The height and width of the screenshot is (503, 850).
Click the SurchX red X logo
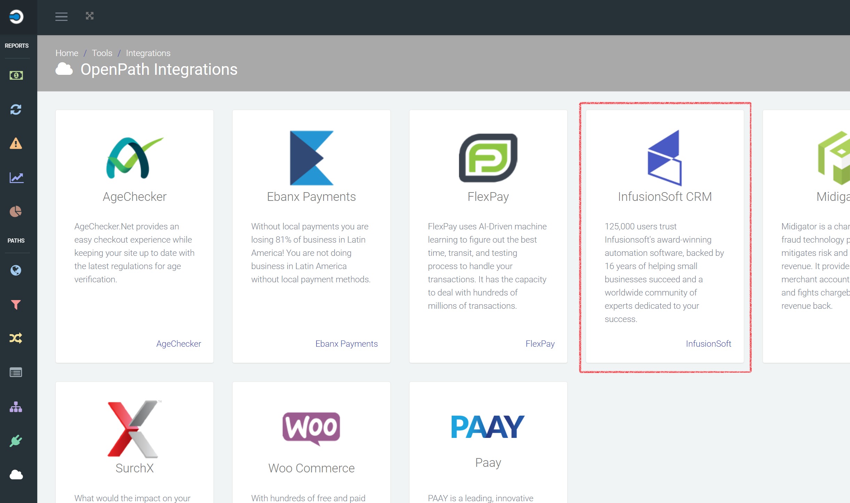click(x=134, y=429)
